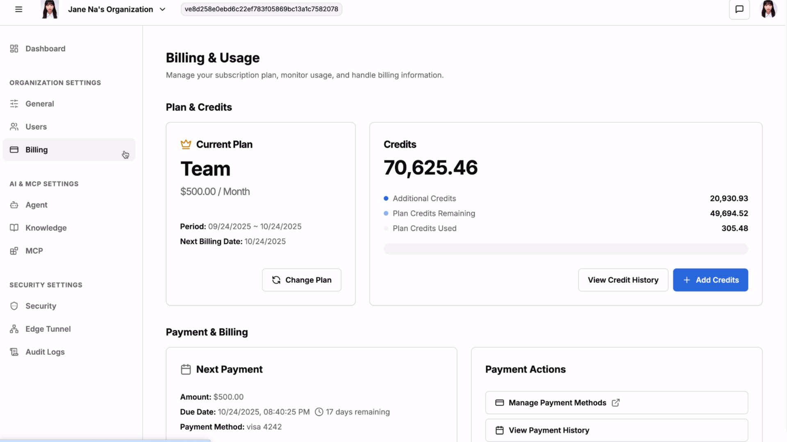Open Manage Payment Methods external link
The height and width of the screenshot is (442, 787).
click(616, 403)
